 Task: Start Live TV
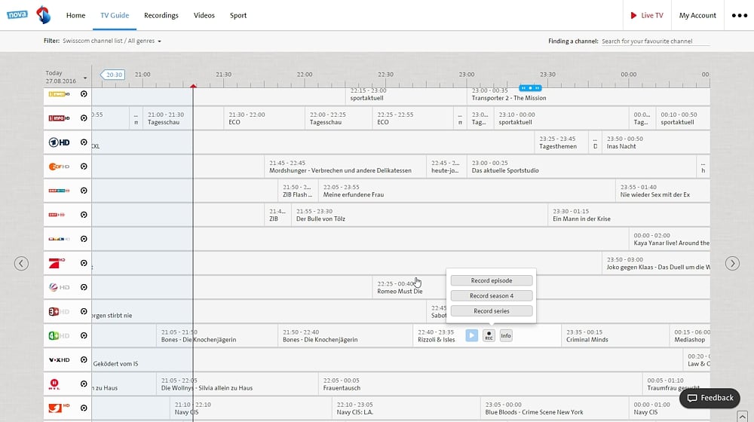coord(647,15)
